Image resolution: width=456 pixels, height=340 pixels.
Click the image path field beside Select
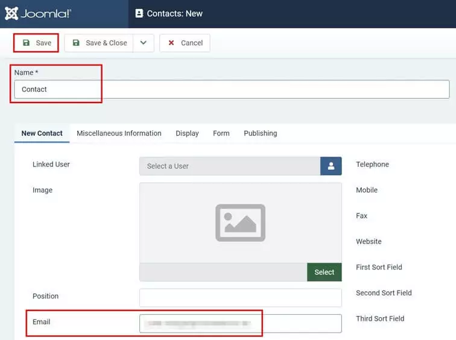coord(223,272)
